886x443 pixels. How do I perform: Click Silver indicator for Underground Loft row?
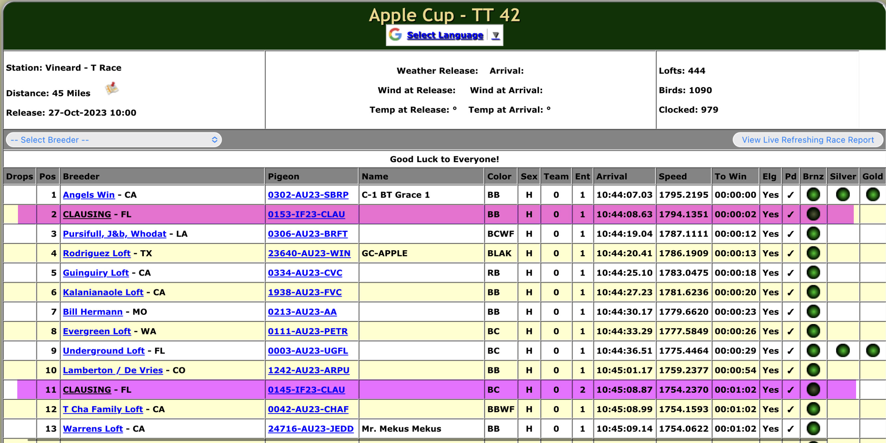pyautogui.click(x=842, y=351)
